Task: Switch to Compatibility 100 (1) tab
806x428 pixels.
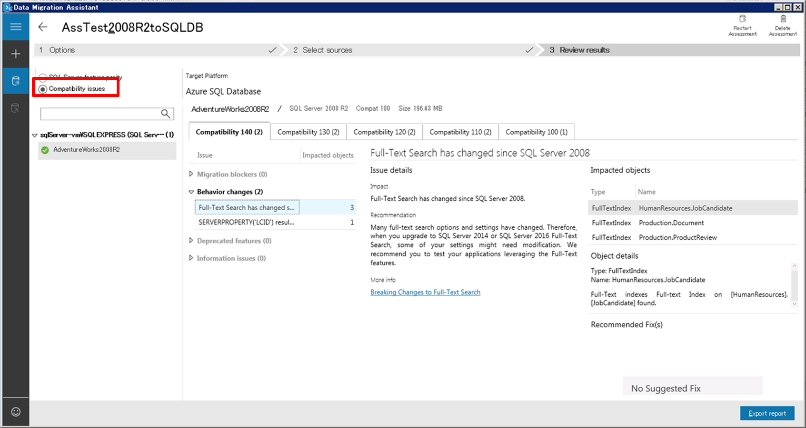Action: [x=537, y=132]
